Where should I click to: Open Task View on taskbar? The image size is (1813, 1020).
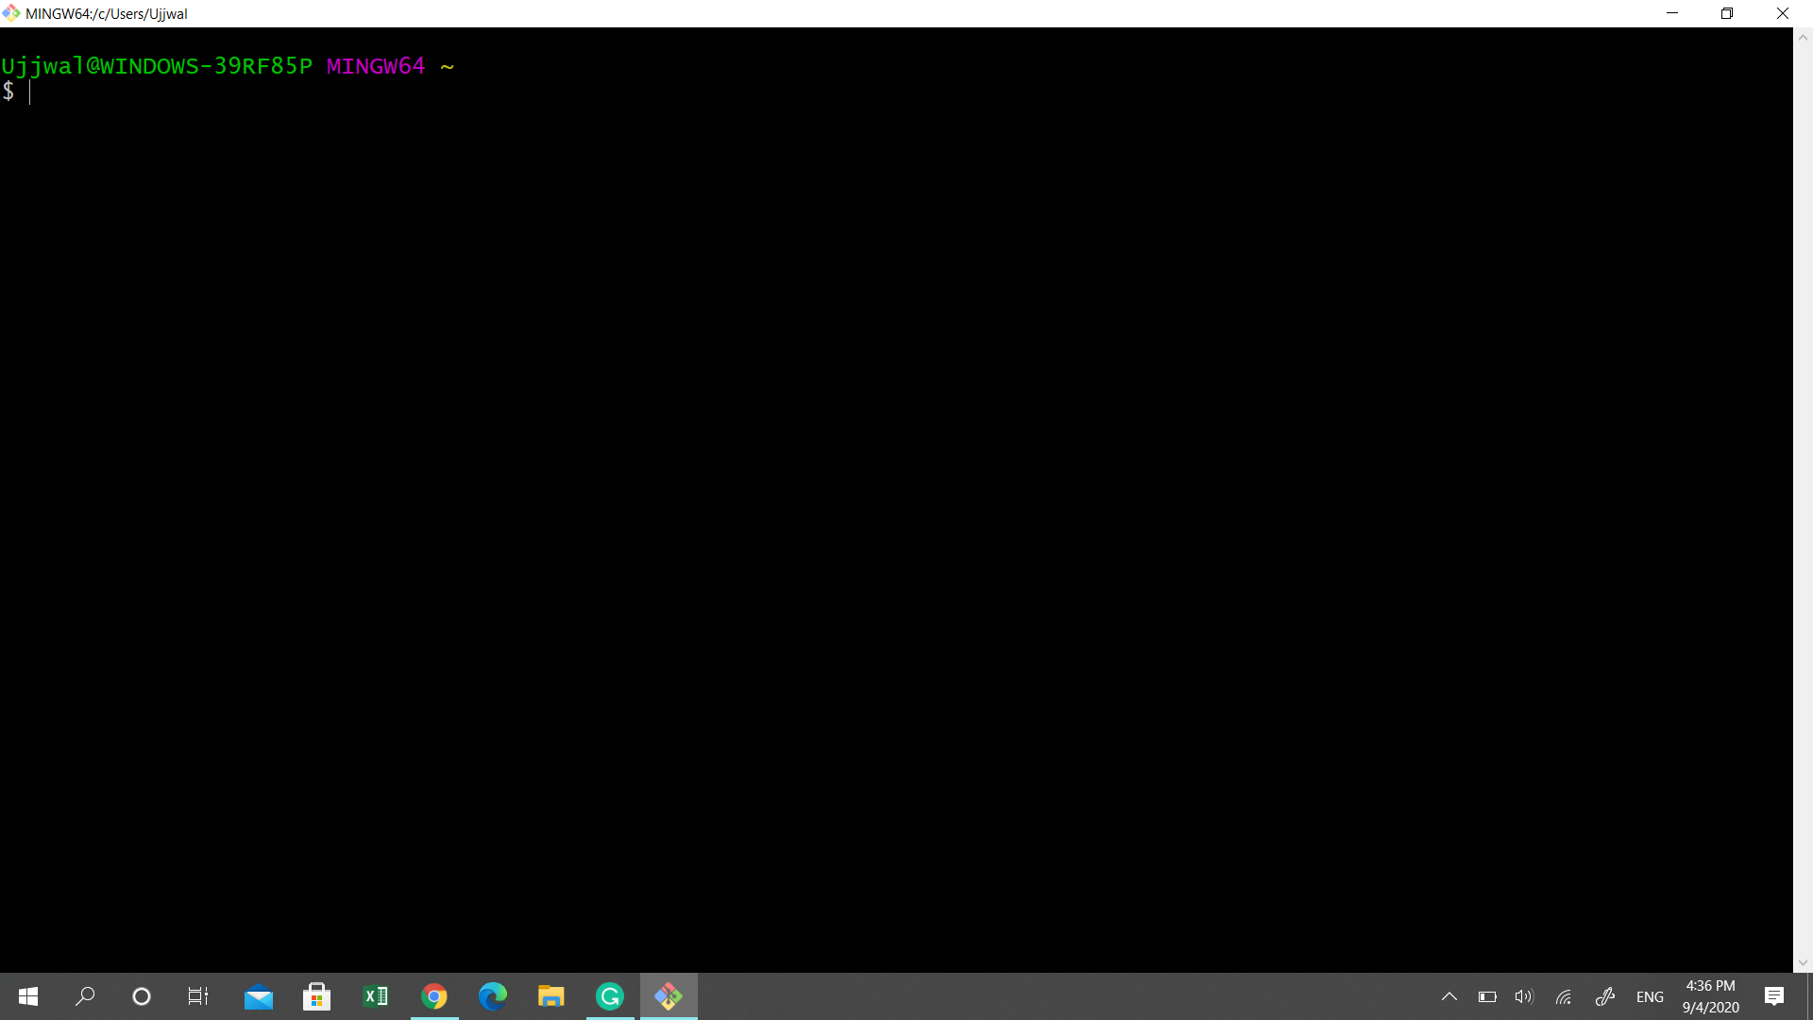[198, 996]
